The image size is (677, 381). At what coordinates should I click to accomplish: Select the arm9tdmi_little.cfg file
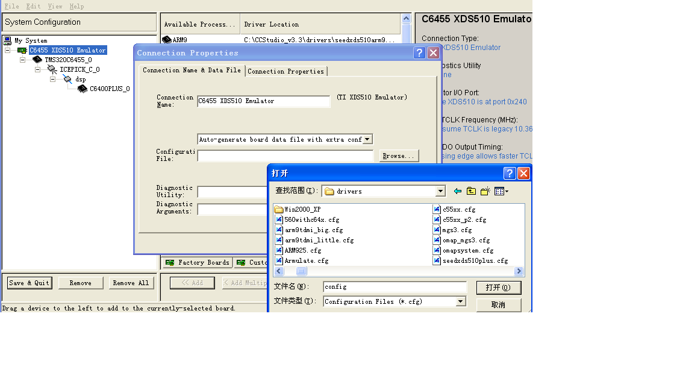point(314,240)
